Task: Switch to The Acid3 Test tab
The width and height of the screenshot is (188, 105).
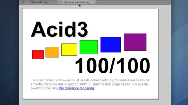Action: [x=39, y=2]
